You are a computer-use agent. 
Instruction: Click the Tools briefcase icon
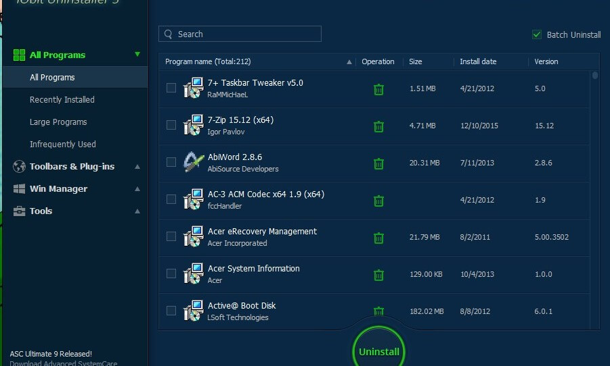(19, 211)
